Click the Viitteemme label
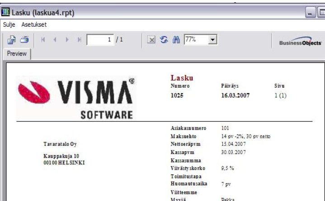Screen dimensions: 325x201 click(184, 192)
